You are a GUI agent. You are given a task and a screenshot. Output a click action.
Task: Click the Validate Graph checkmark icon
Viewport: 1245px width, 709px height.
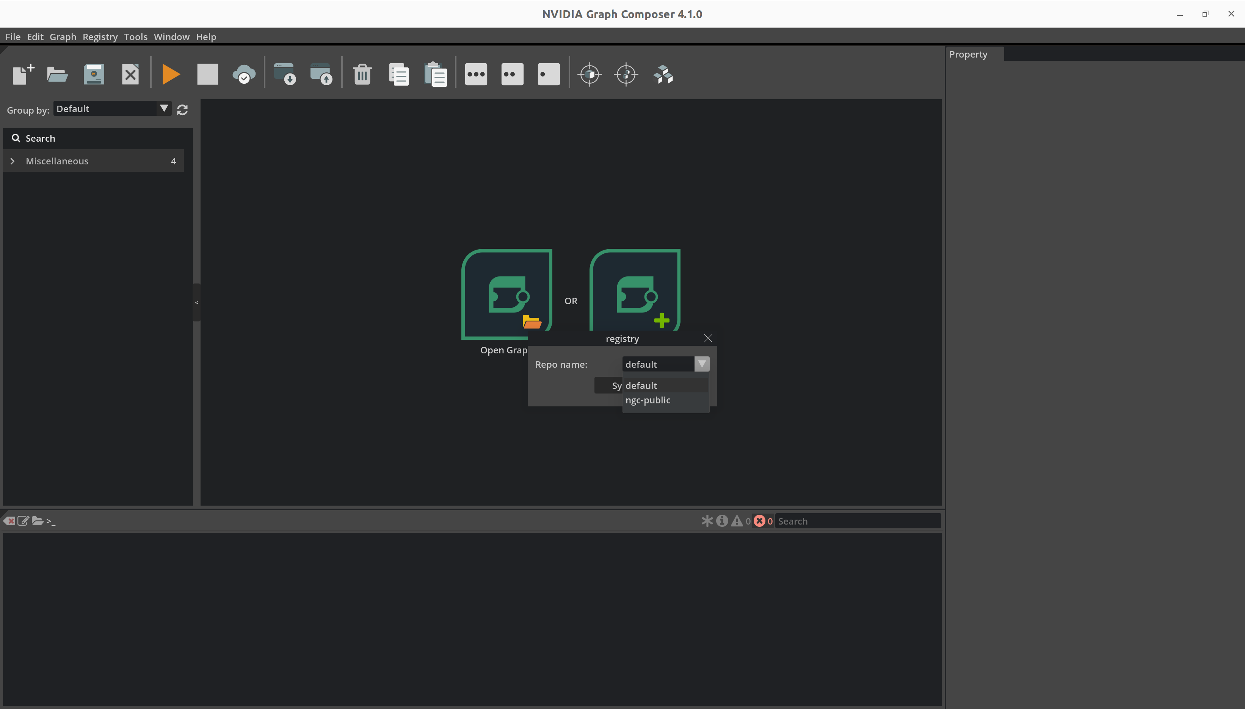[245, 74]
